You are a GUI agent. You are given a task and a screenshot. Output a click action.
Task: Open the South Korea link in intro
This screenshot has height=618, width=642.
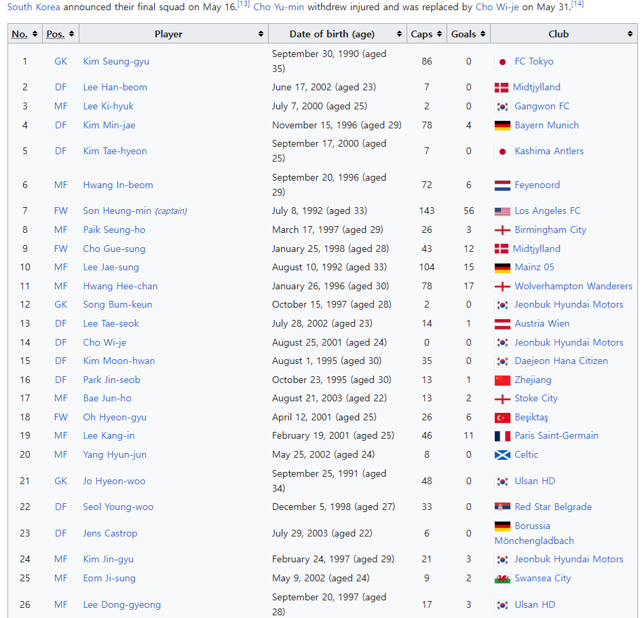(x=33, y=7)
